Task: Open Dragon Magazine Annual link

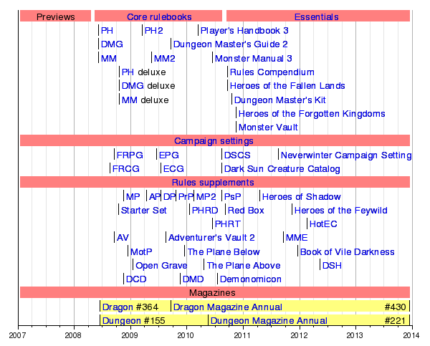Action: [x=228, y=307]
